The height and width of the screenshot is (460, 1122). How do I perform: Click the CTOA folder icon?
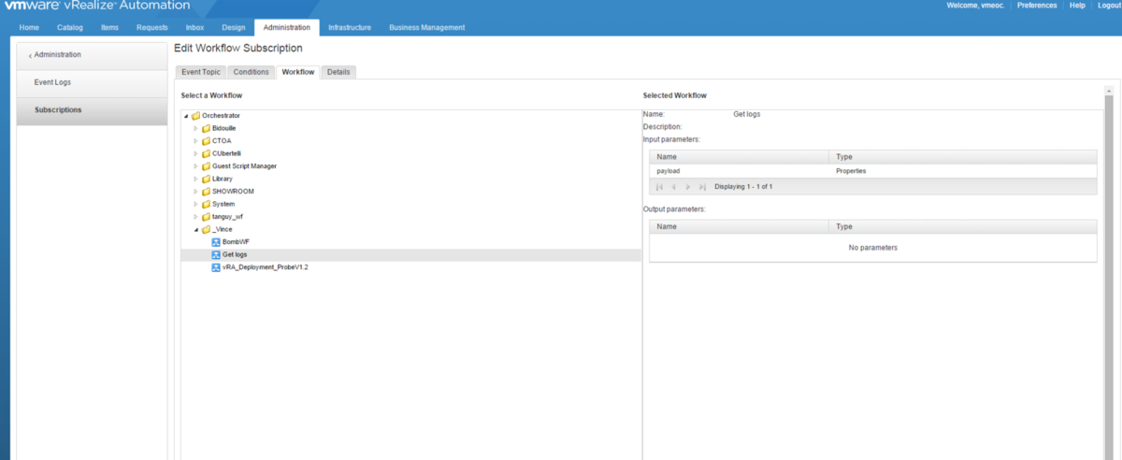[x=206, y=141]
